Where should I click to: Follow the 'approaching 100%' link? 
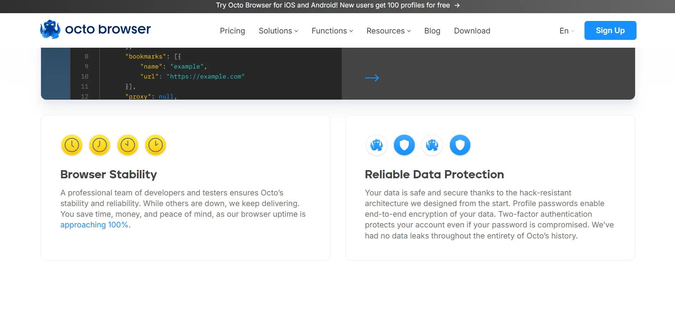(x=94, y=225)
